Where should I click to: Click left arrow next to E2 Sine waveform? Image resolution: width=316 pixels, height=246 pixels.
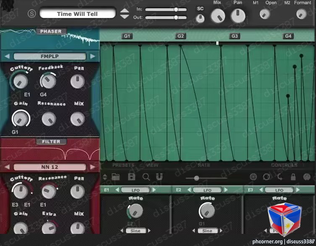tap(193, 230)
